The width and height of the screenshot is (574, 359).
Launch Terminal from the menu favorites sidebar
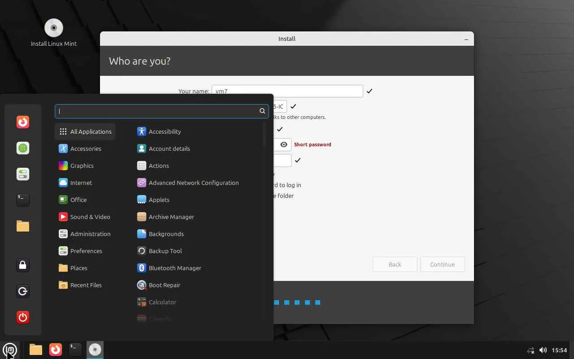click(23, 200)
